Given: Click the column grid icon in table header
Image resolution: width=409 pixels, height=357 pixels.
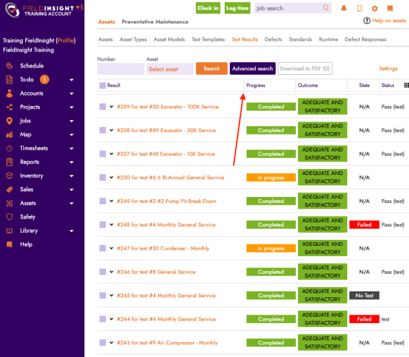Looking at the screenshot, I should tap(406, 85).
